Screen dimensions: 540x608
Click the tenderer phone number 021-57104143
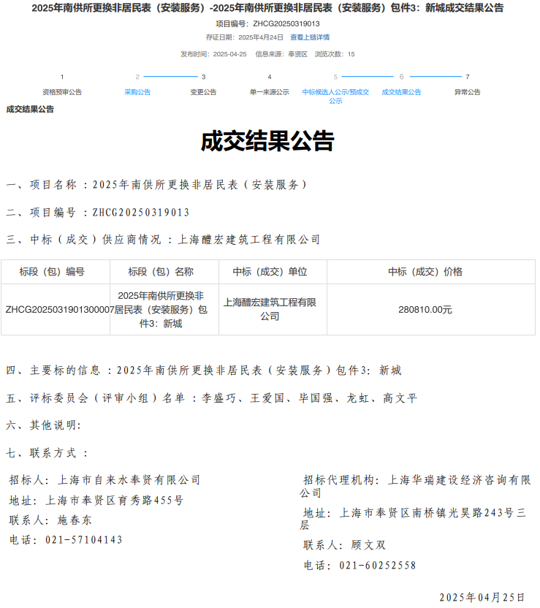(x=83, y=540)
